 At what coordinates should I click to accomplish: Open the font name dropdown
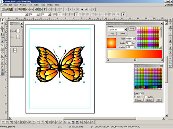[26, 14]
